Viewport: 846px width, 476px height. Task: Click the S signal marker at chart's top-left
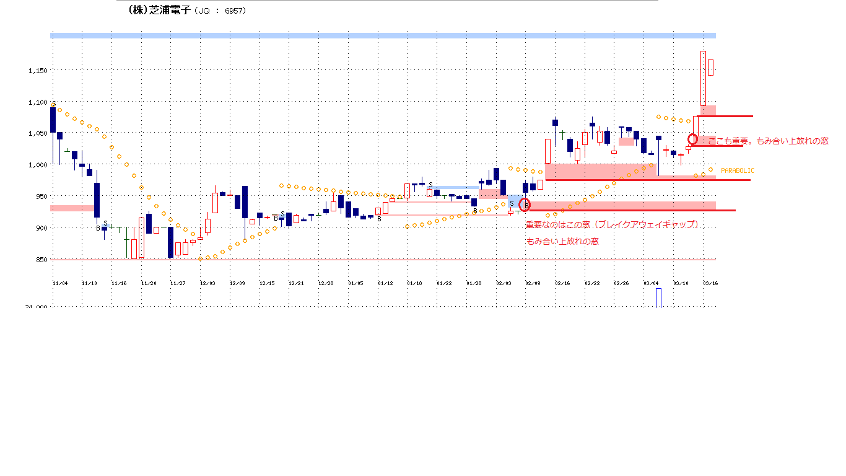53,104
